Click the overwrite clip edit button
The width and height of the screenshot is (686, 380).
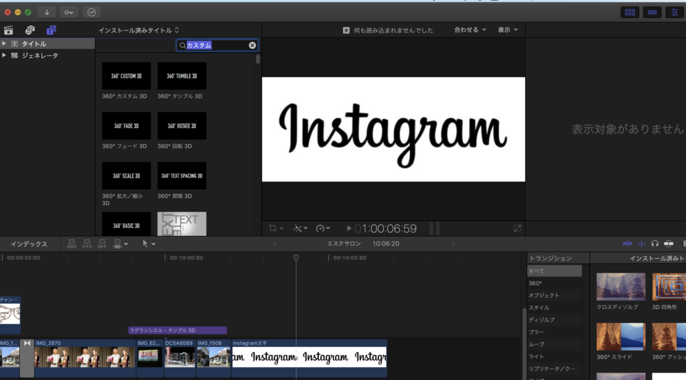click(x=117, y=244)
